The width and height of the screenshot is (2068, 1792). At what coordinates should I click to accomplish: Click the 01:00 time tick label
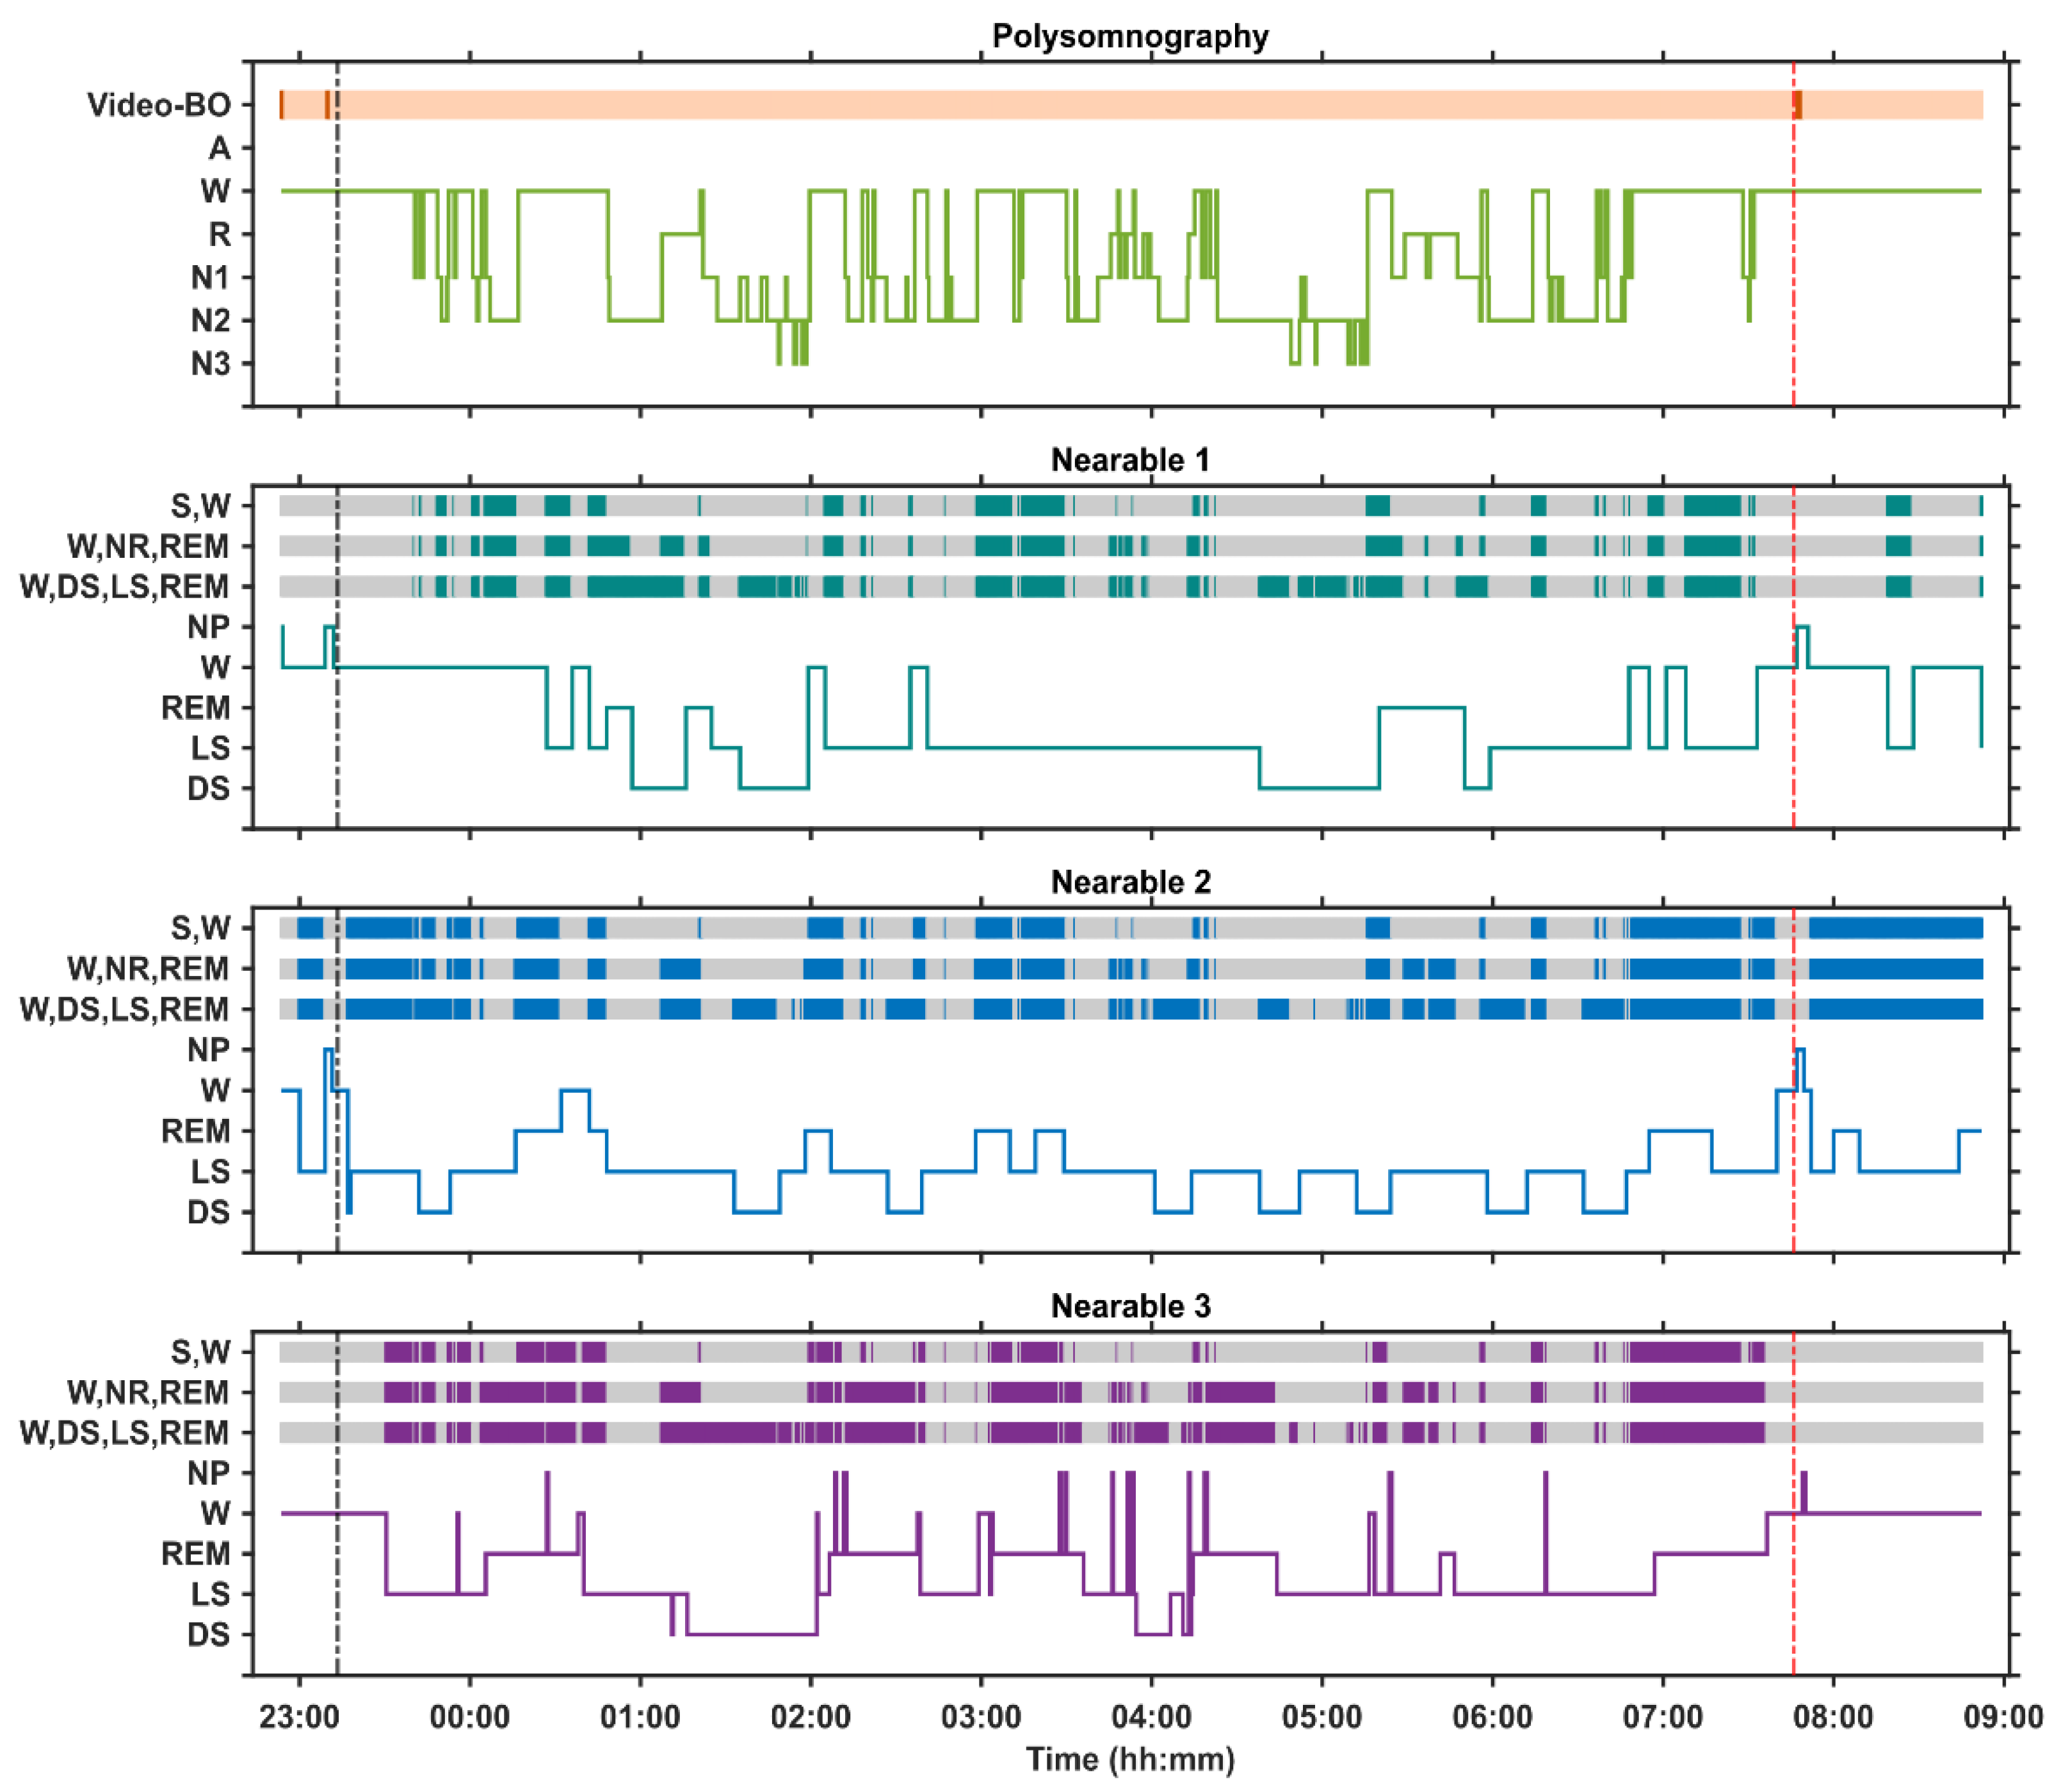[x=640, y=1718]
